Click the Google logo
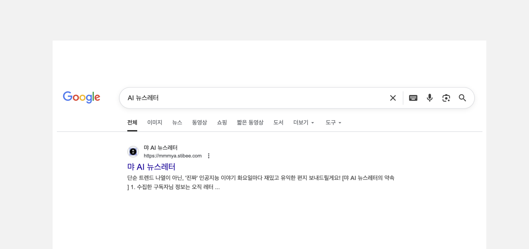The width and height of the screenshot is (529, 249). click(81, 97)
